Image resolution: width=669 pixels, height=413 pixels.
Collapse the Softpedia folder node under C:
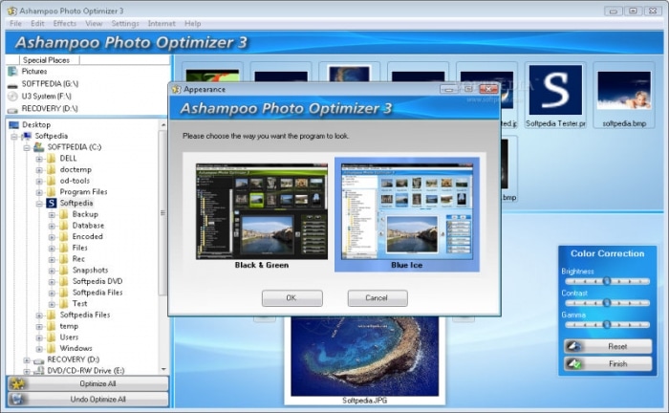point(39,204)
